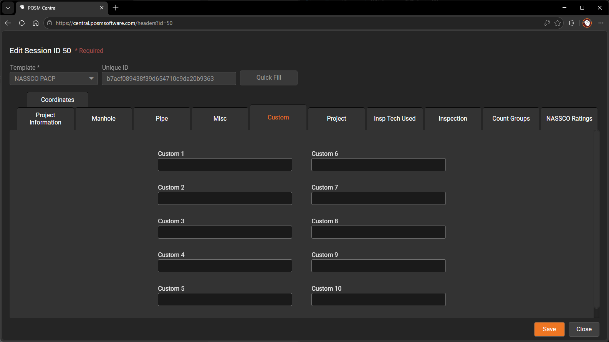Switch to the Manhole tab

coord(104,119)
